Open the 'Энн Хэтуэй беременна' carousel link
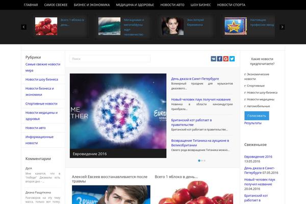Image resolution: width=306 pixels, height=204 pixels. (x=195, y=22)
